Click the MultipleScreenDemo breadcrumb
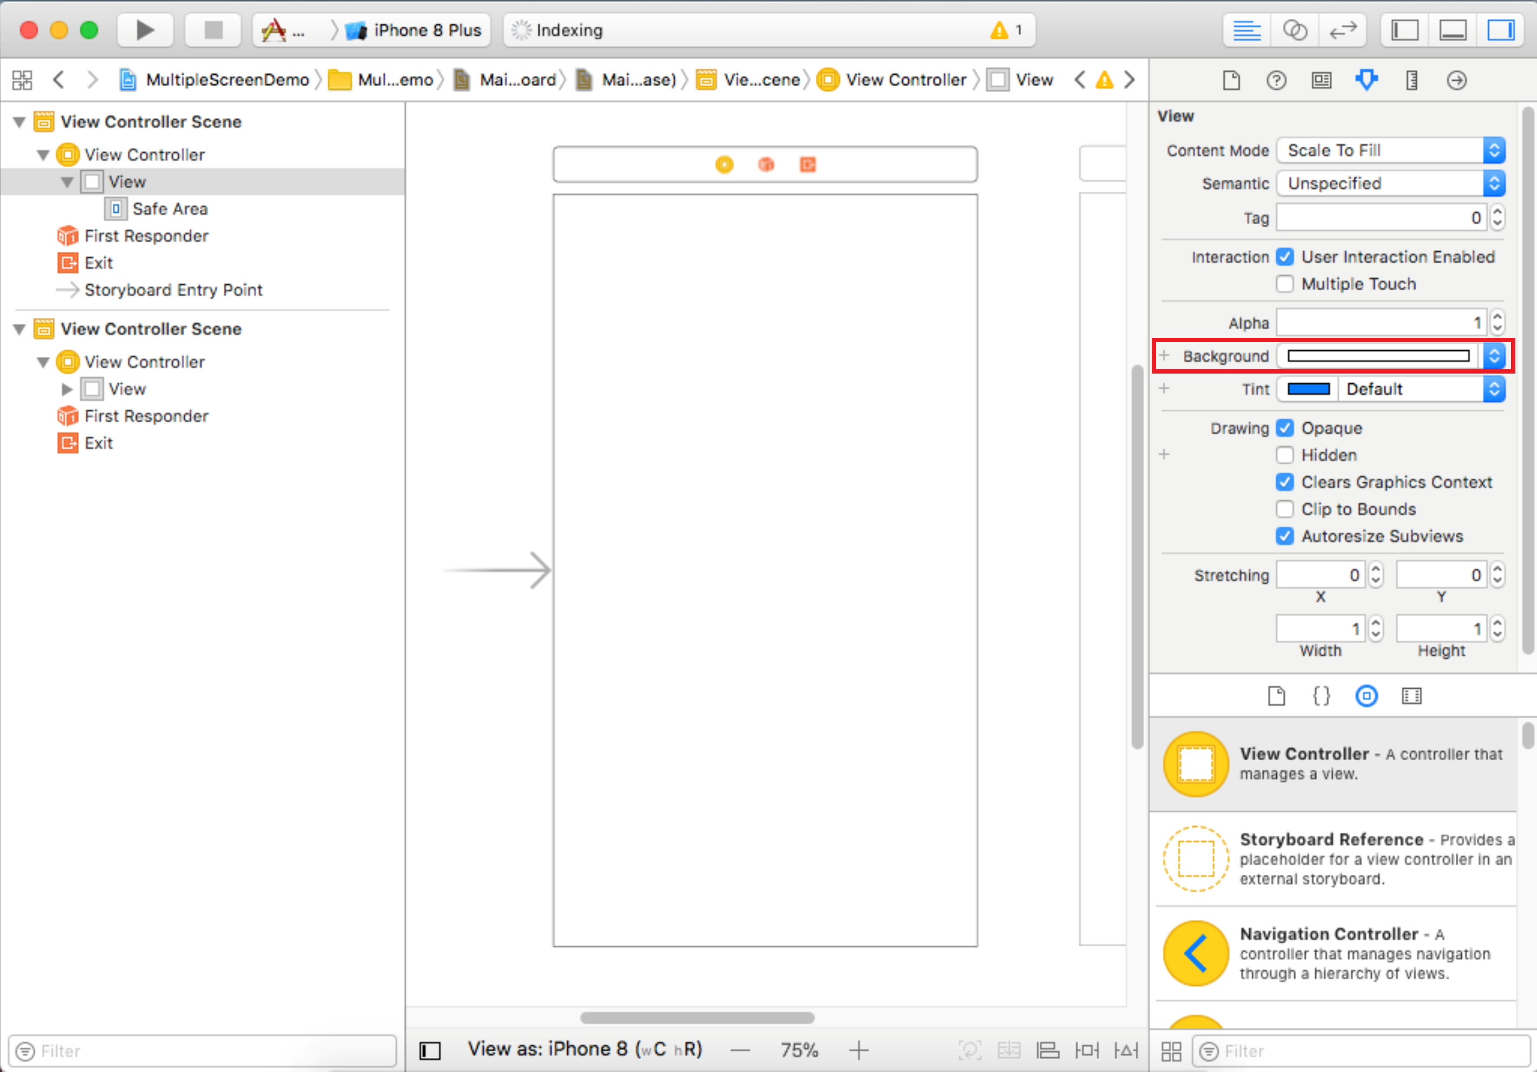The height and width of the screenshot is (1072, 1537). (226, 80)
